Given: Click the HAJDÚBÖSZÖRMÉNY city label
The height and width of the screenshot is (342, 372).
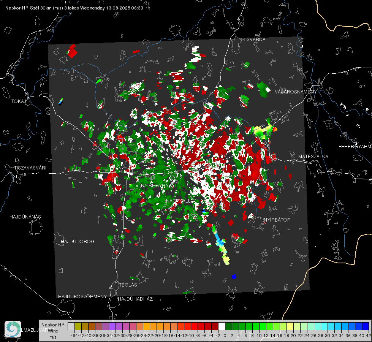Looking at the screenshot, I should (82, 297).
